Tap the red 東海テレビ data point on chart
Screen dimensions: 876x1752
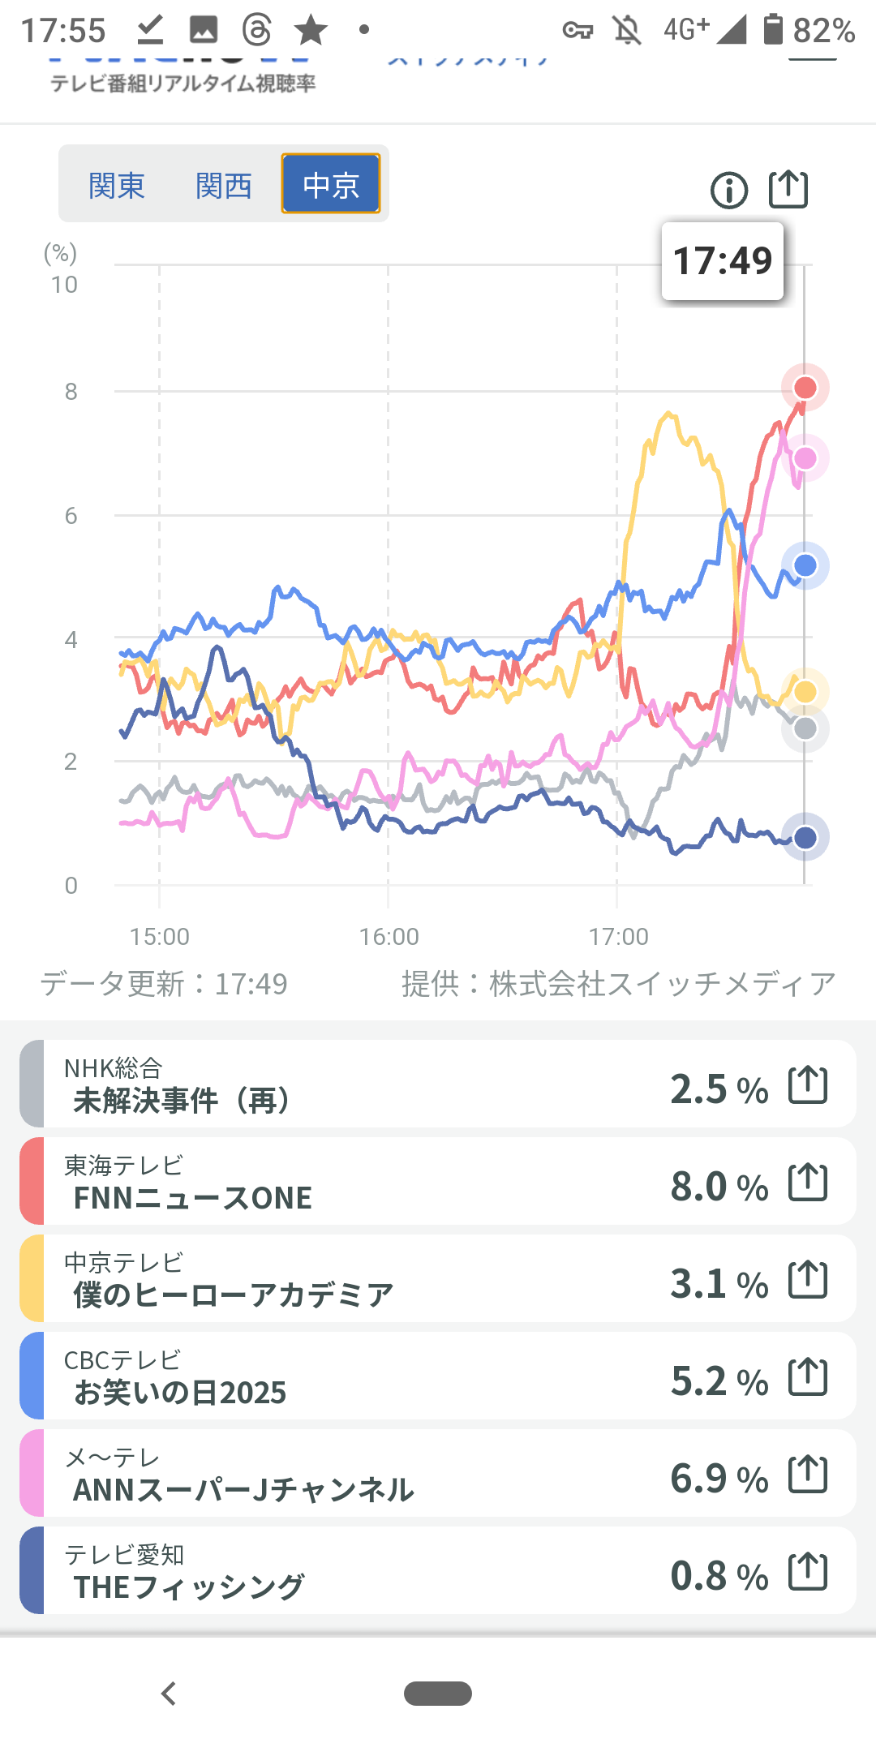coord(805,388)
